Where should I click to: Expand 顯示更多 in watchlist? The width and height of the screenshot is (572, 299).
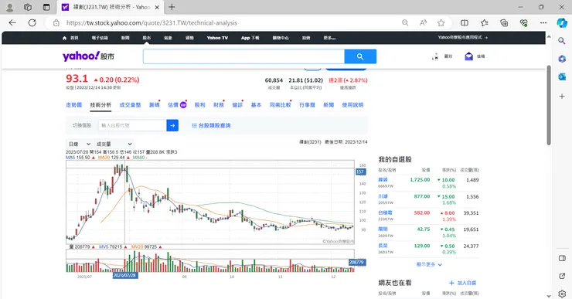point(429,264)
